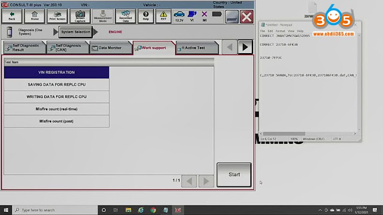Select SAVING DATA FOR REPLC CPU

pos(56,85)
